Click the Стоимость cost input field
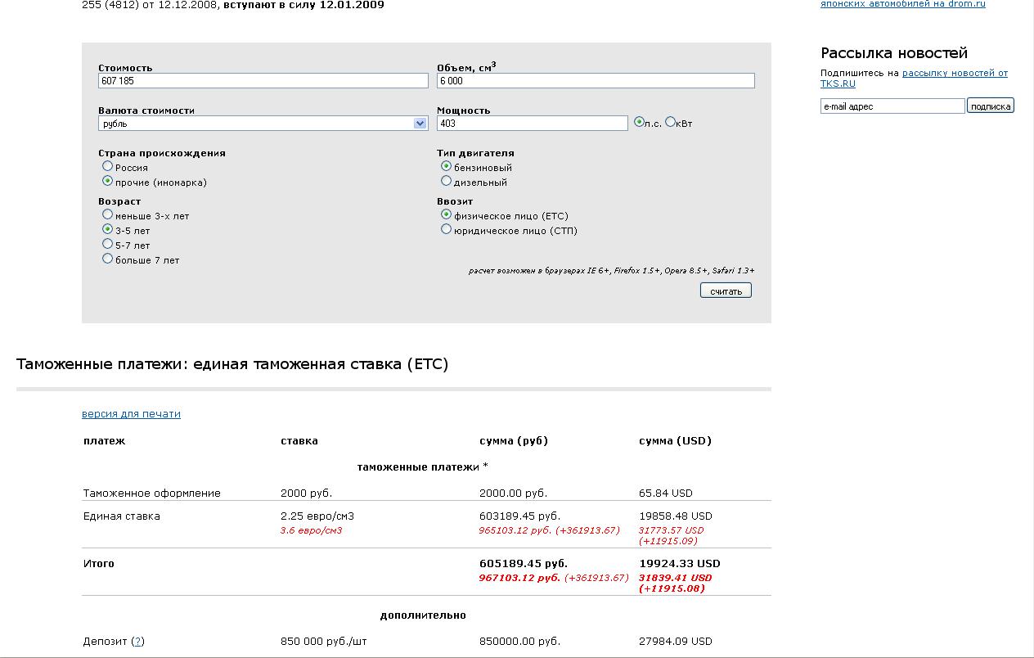The height and width of the screenshot is (658, 1034). click(263, 81)
